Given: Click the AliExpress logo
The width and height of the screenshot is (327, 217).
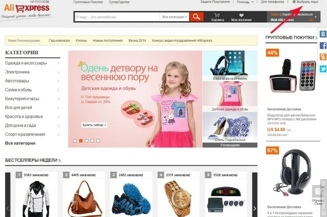Looking at the screenshot, I should [27, 8].
